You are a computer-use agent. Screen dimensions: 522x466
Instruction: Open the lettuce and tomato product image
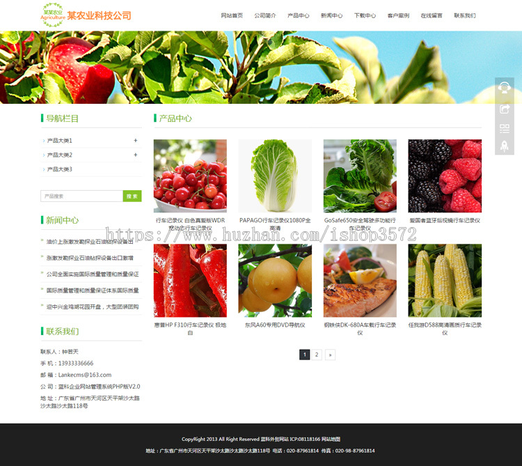click(x=360, y=176)
